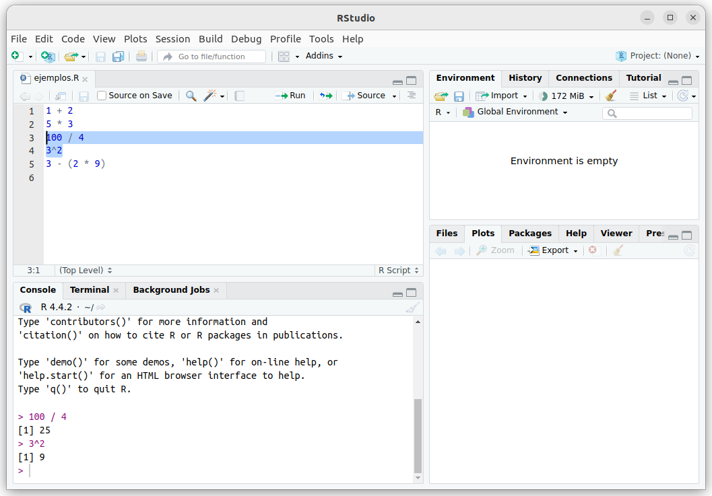Open the Global Environment selector
Image resolution: width=712 pixels, height=496 pixels.
click(515, 112)
